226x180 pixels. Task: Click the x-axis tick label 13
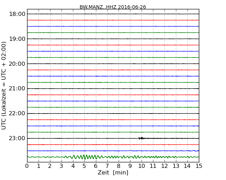click(x=176, y=166)
